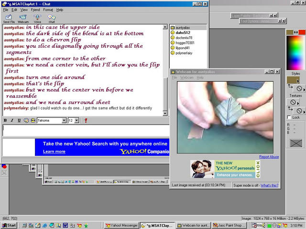
Task: Open the Friend menu
Action: [35, 10]
